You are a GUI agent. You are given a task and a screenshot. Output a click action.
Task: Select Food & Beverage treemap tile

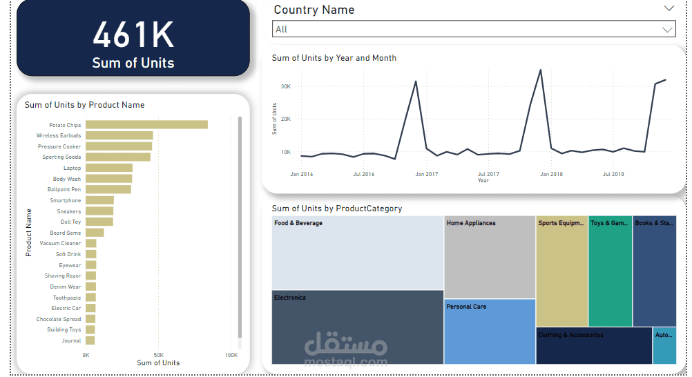tap(358, 253)
